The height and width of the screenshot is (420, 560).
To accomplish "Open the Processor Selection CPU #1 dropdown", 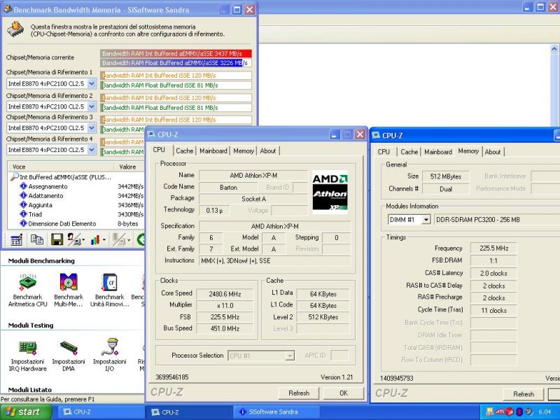I will [x=290, y=356].
